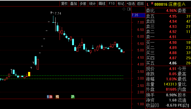Click the 7.74 high price label
This screenshot has width=191, height=109.
click(x=58, y=13)
